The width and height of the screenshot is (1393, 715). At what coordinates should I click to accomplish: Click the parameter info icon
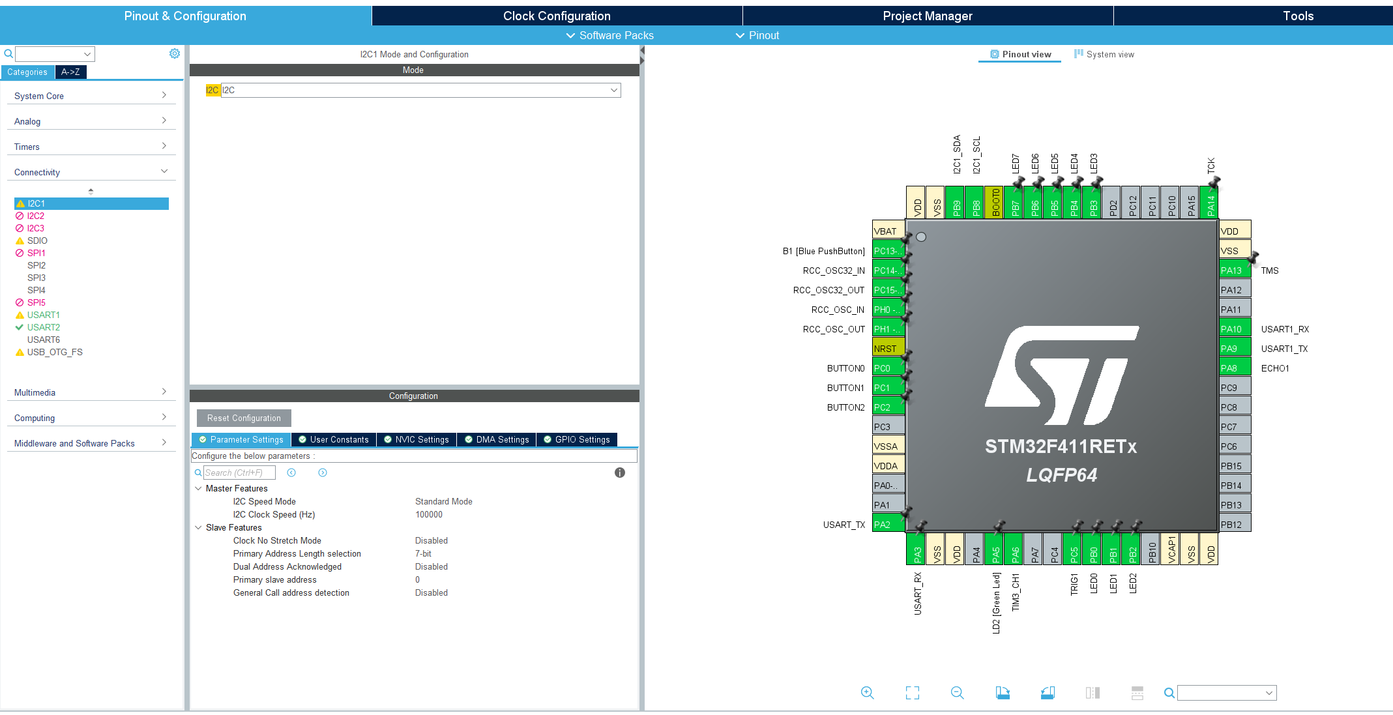coord(619,473)
